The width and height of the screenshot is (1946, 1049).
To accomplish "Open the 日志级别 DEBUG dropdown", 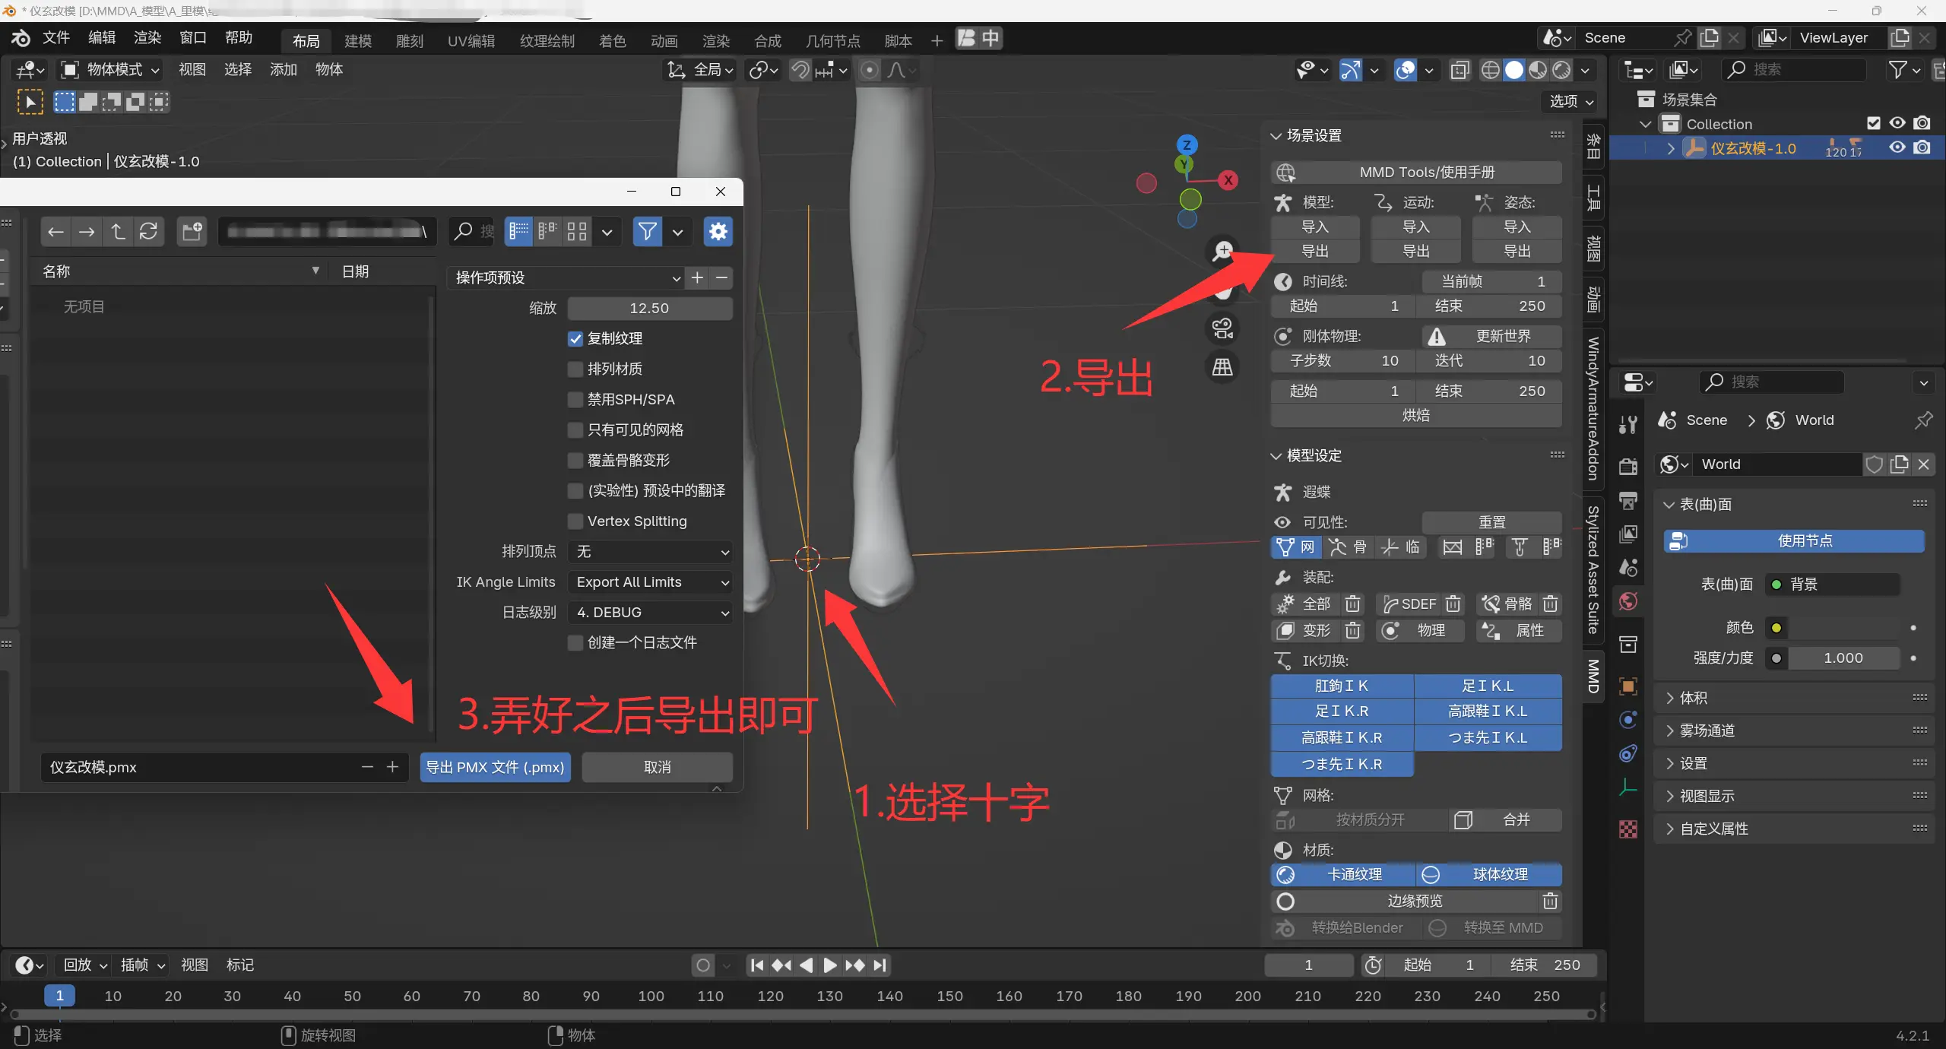I will coord(650,612).
